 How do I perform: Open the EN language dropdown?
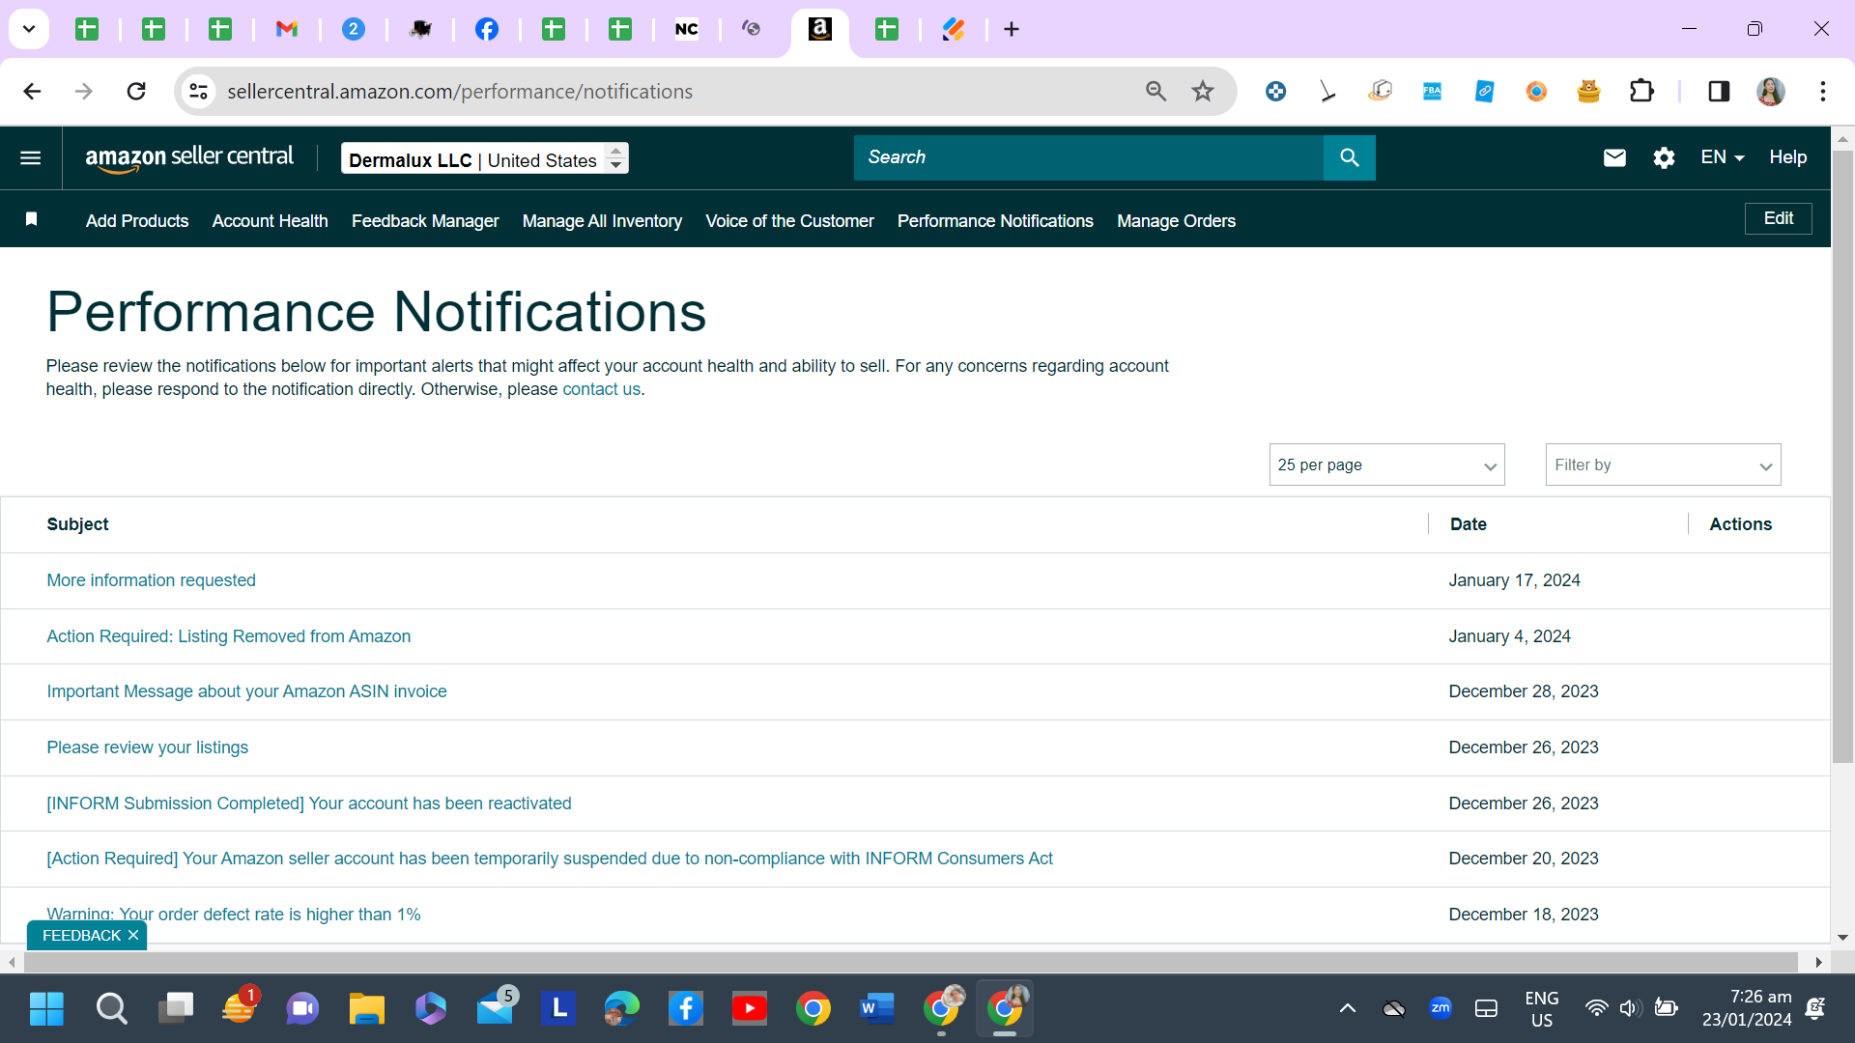1723,157
